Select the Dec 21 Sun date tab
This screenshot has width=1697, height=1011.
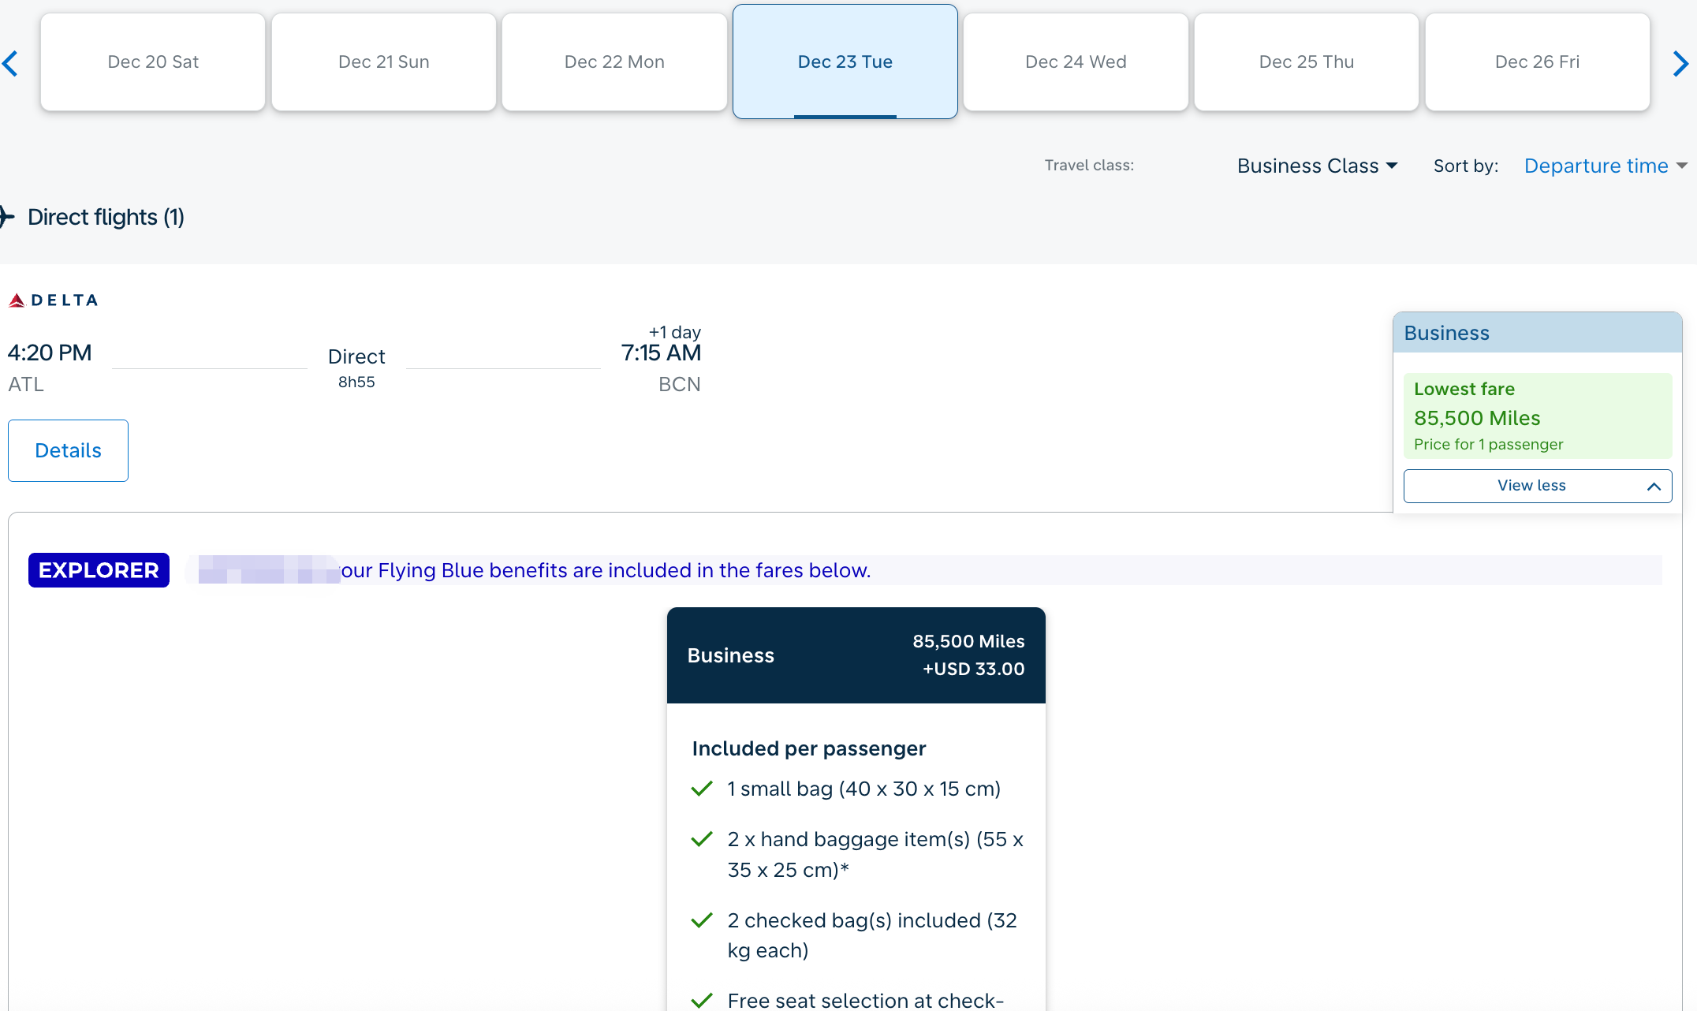click(384, 62)
